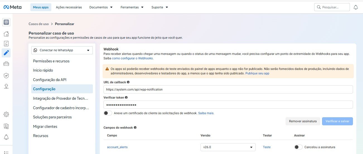Click Remover assinatura button
Viewport: 363px width, 154px height.
(303, 121)
